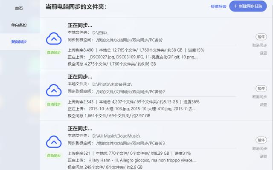Click destination path ending in /PC备份2

[x=131, y=92]
